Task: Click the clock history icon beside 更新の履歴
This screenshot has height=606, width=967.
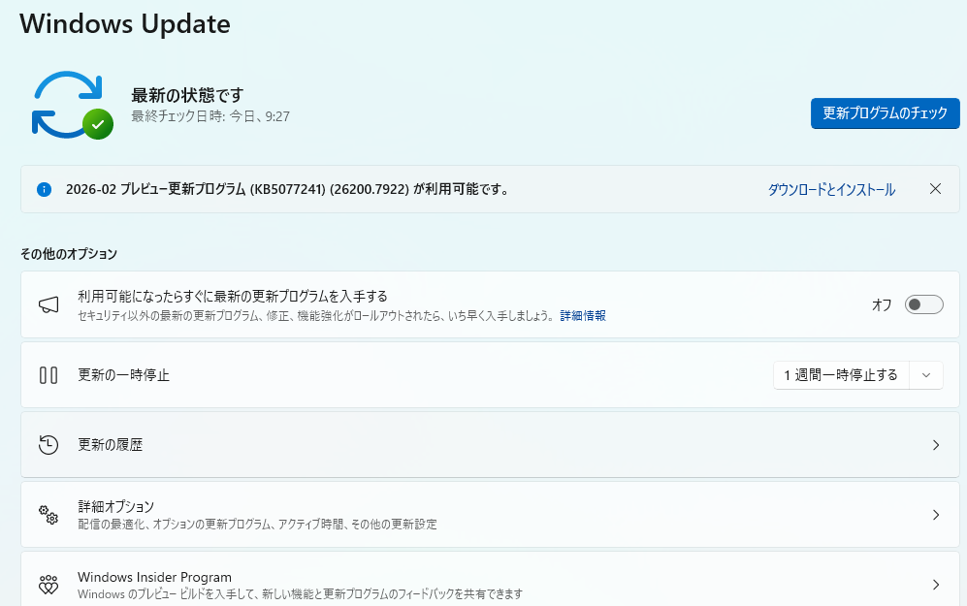Action: tap(48, 445)
